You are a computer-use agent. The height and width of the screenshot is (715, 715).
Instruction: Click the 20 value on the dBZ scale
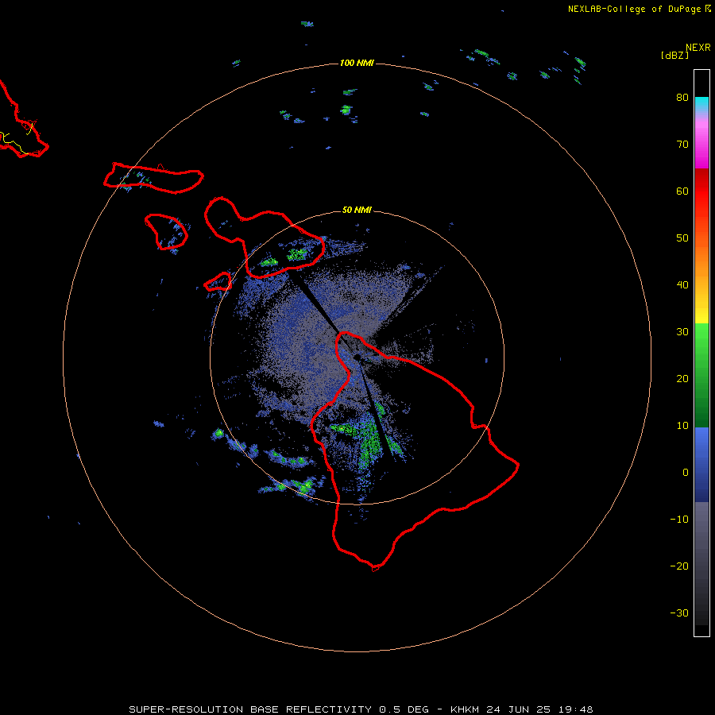tap(682, 379)
